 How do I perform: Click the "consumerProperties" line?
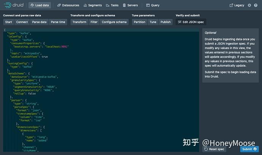click(x=27, y=43)
